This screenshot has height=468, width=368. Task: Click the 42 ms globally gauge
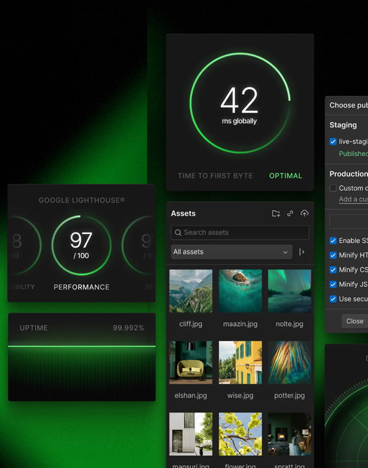[x=240, y=103]
